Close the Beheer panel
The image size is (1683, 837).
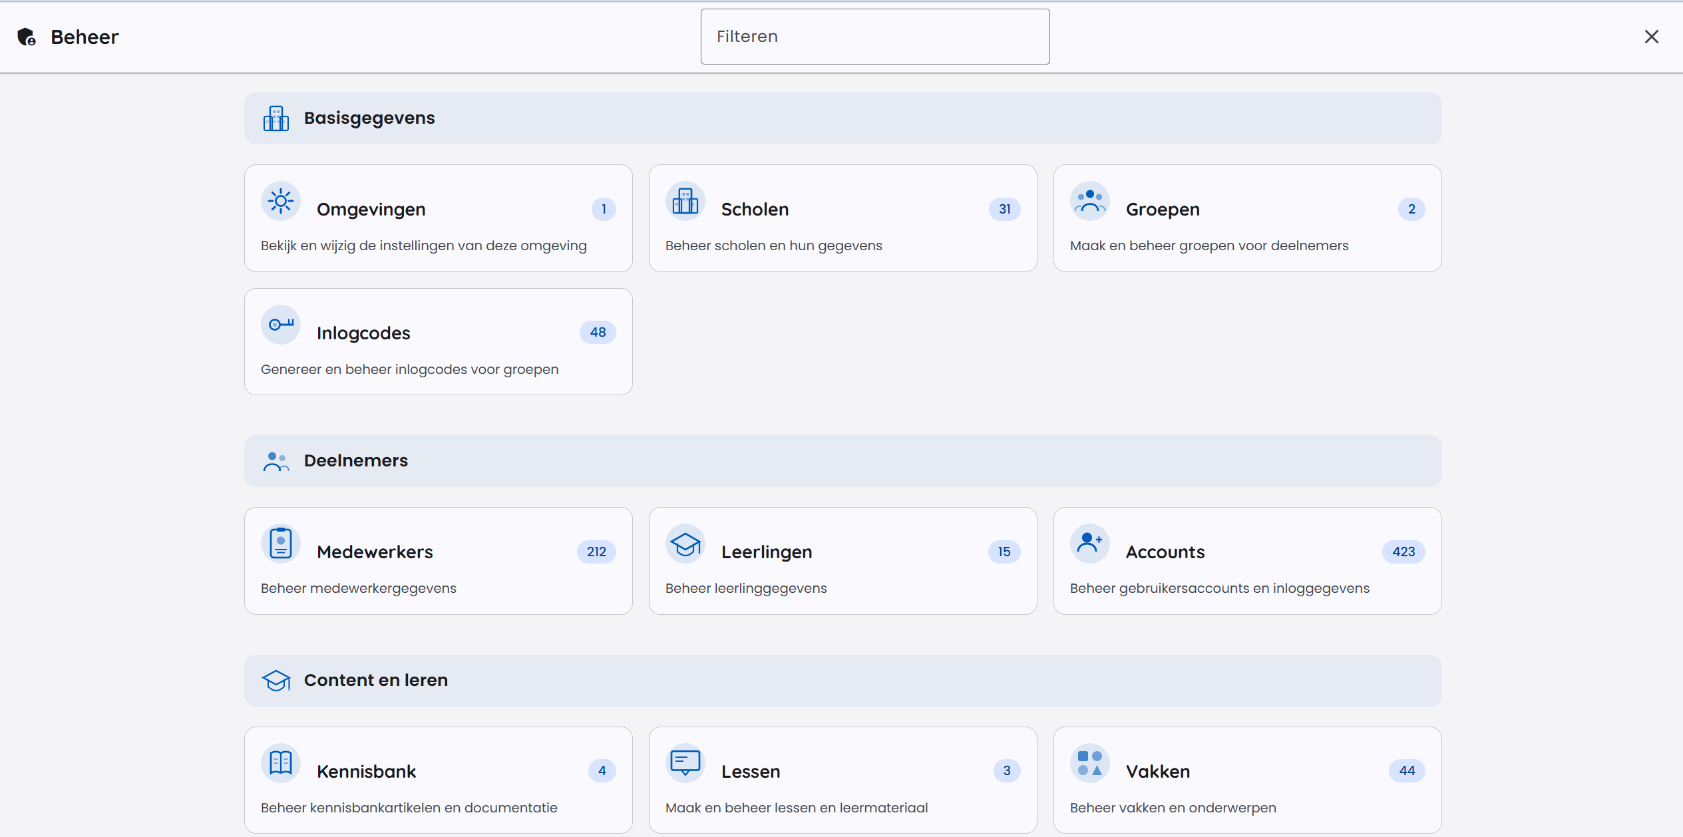[x=1652, y=37]
